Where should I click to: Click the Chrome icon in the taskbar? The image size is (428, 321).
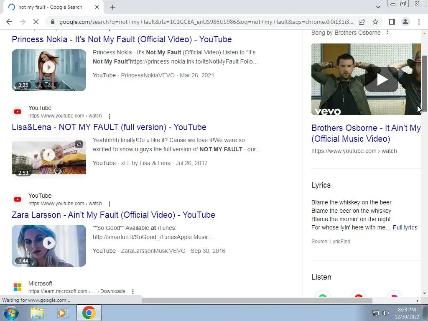(x=89, y=313)
